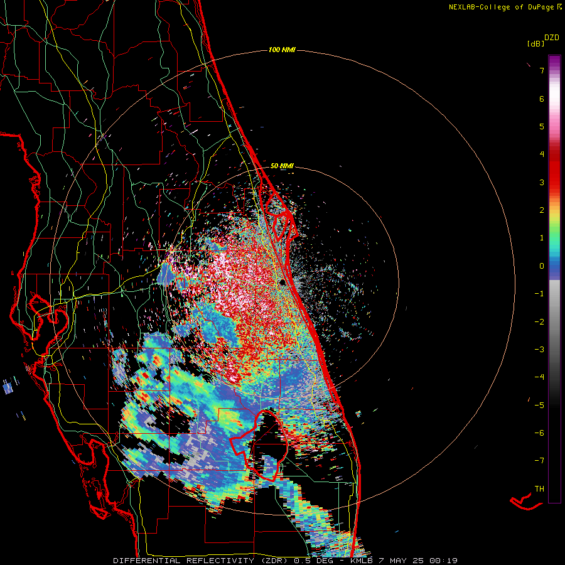Viewport: 565px width, 565px height.
Task: Click the 0 dB value on color scale
Action: [542, 266]
